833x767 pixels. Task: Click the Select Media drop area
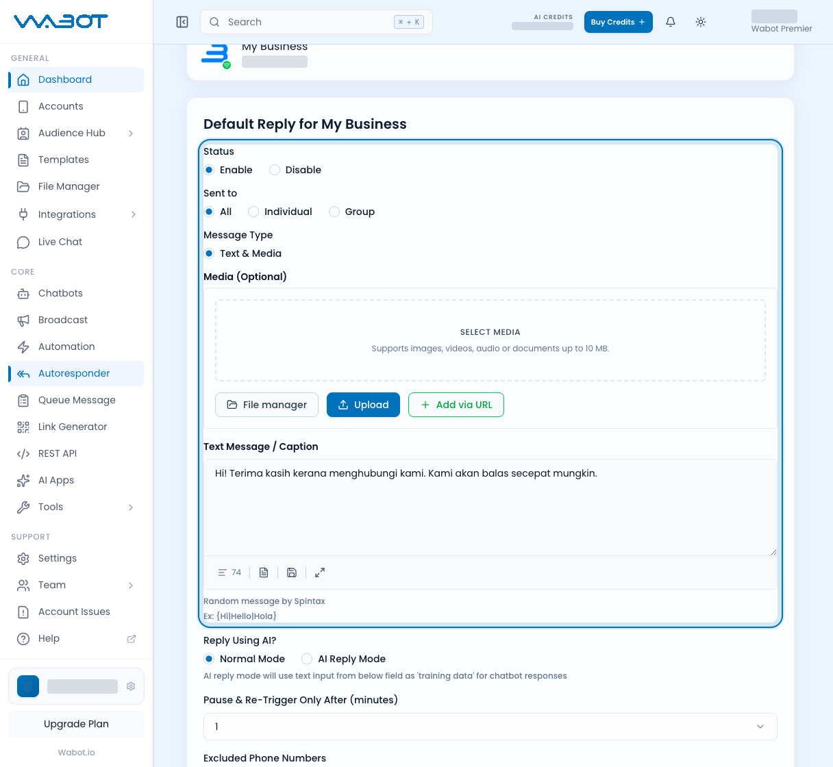coord(490,340)
